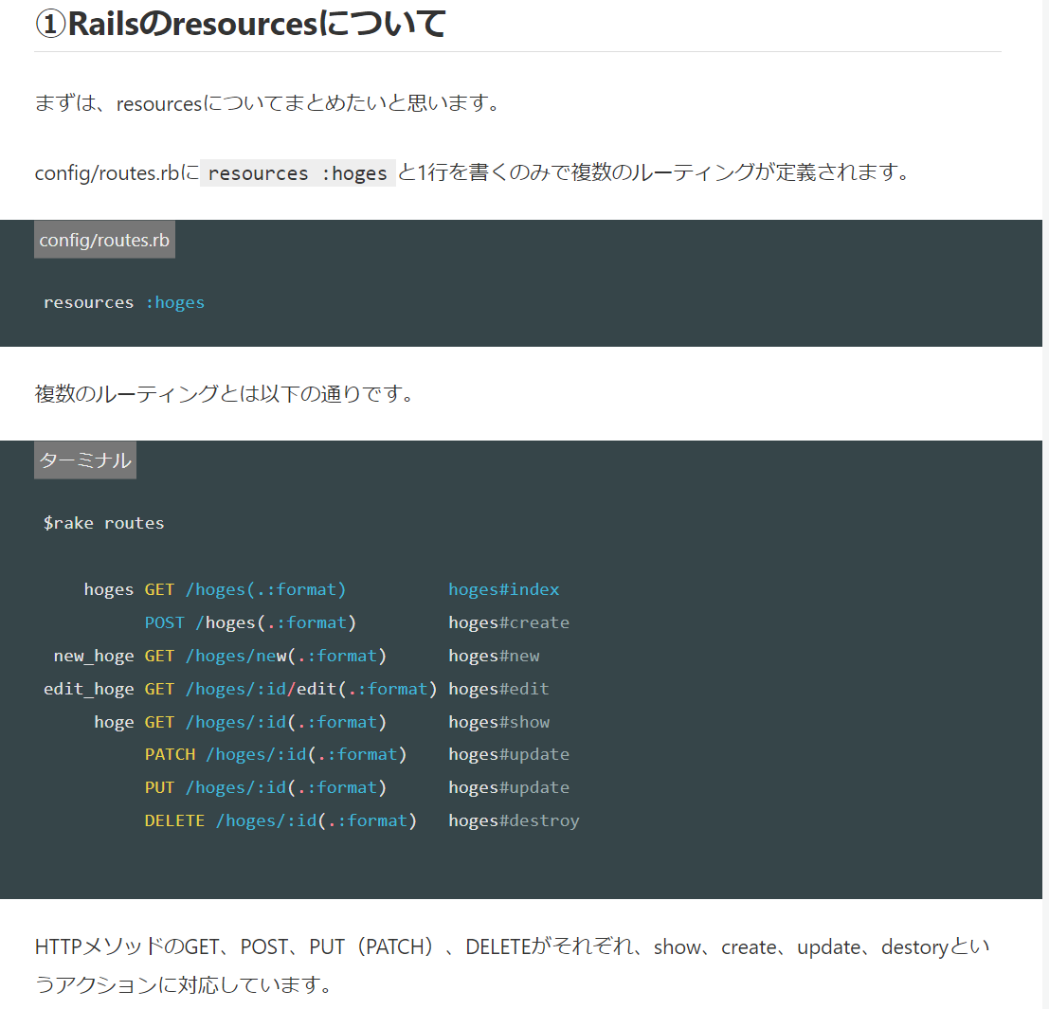Select the new_hoge route name
This screenshot has width=1049, height=1009.
[x=94, y=656]
